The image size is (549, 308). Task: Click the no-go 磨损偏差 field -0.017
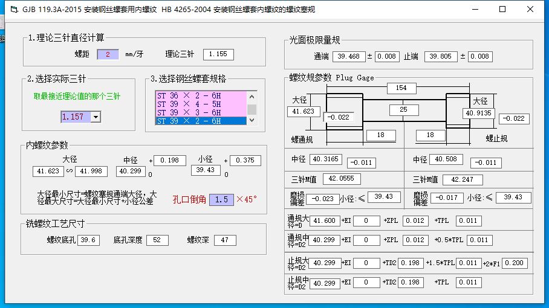[x=447, y=197]
